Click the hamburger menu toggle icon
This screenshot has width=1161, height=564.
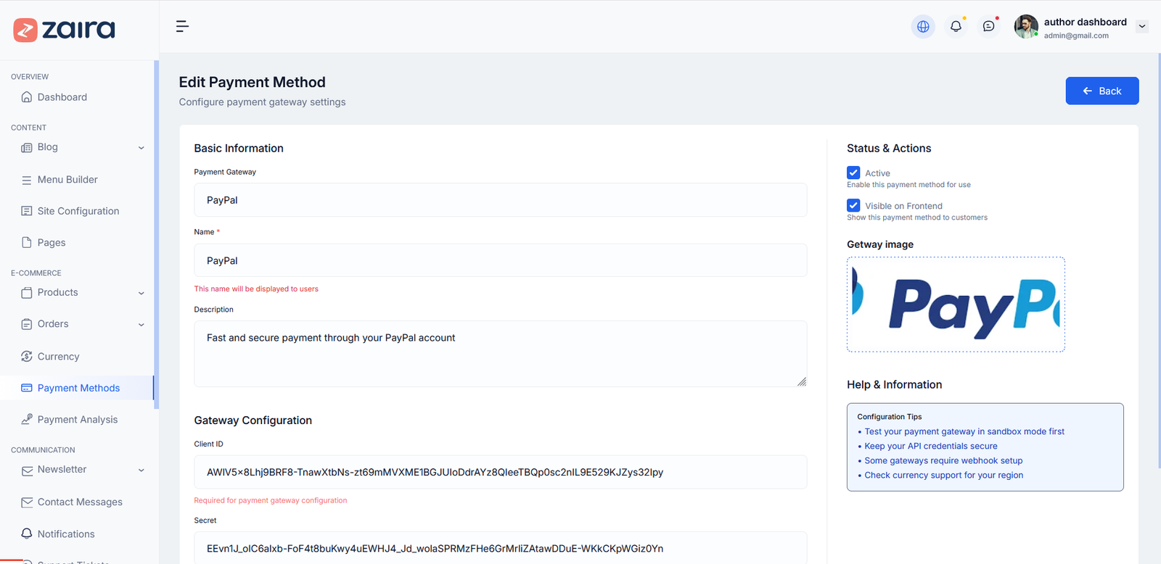click(x=182, y=27)
